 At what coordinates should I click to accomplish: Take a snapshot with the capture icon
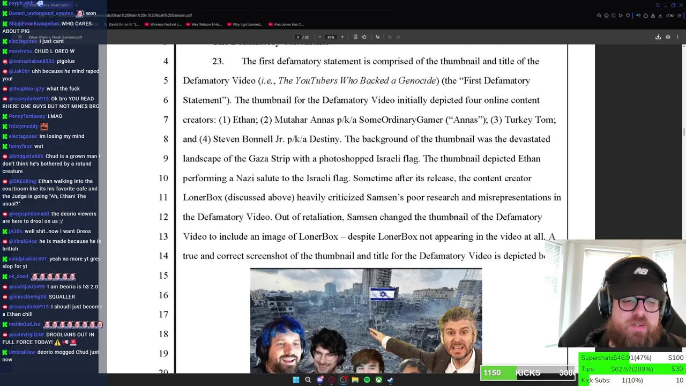coord(614,16)
